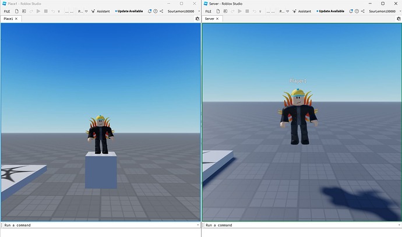Open SourLemon100000 account menu in Server
402x237 pixels.
pos(385,11)
